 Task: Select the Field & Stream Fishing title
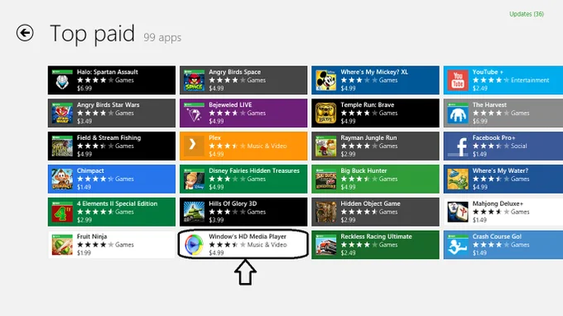point(108,138)
